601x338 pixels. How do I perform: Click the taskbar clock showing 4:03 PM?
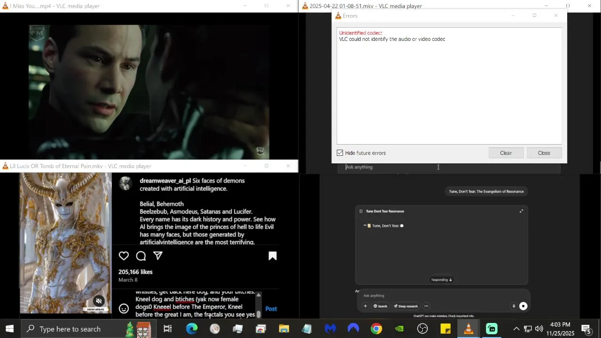click(560, 329)
